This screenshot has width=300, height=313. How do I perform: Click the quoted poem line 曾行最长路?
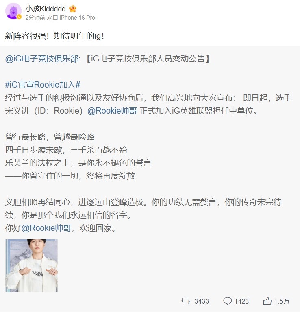pos(25,137)
